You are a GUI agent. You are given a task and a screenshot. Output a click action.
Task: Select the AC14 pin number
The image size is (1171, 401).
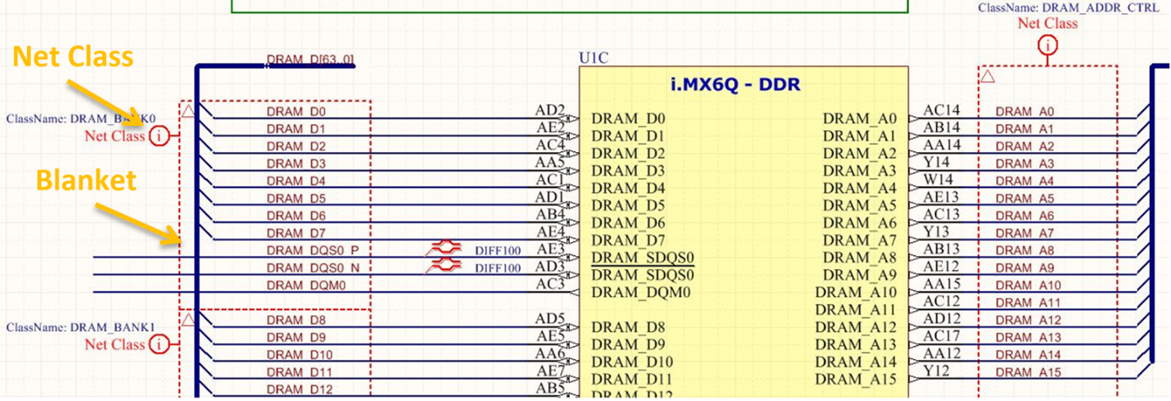point(941,110)
